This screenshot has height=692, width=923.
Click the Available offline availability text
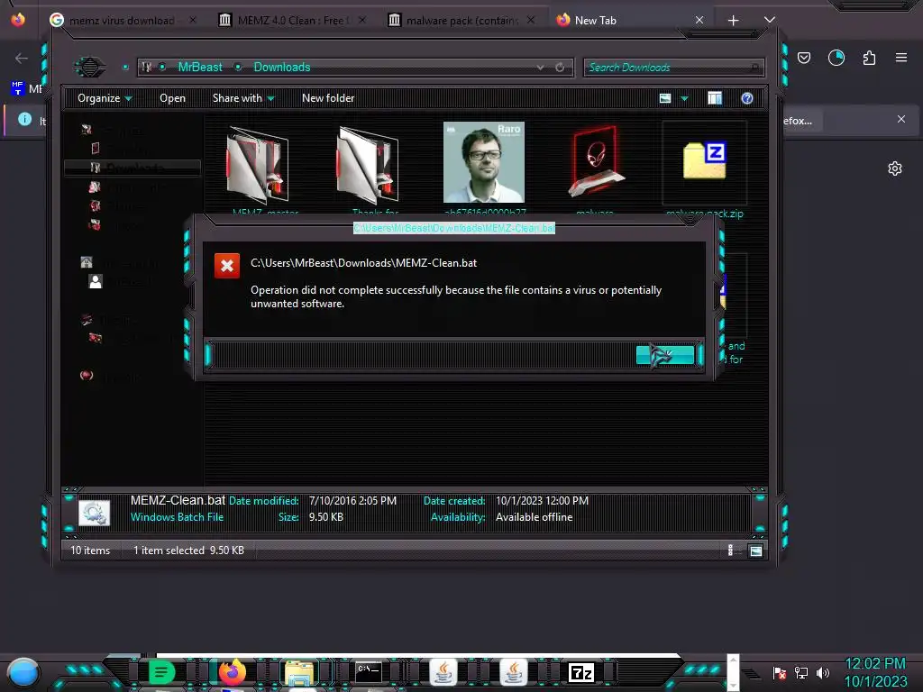pos(534,517)
